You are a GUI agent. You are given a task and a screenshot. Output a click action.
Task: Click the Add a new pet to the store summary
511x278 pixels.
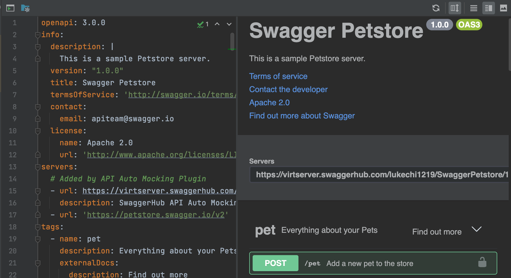point(370,263)
